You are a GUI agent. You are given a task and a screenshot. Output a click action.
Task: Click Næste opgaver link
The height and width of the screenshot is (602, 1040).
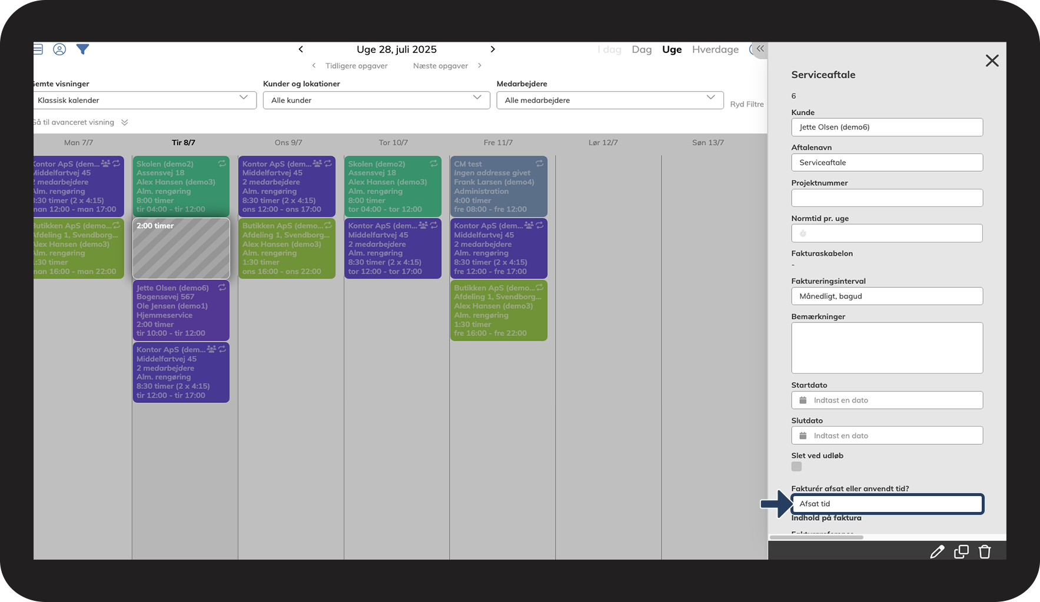coord(440,66)
